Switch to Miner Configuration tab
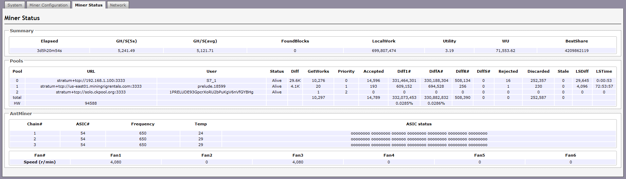626x179 pixels. point(49,5)
